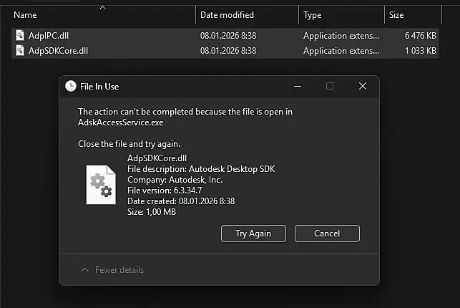
Task: Click the sort arrow above Name column
Action: pyautogui.click(x=102, y=8)
